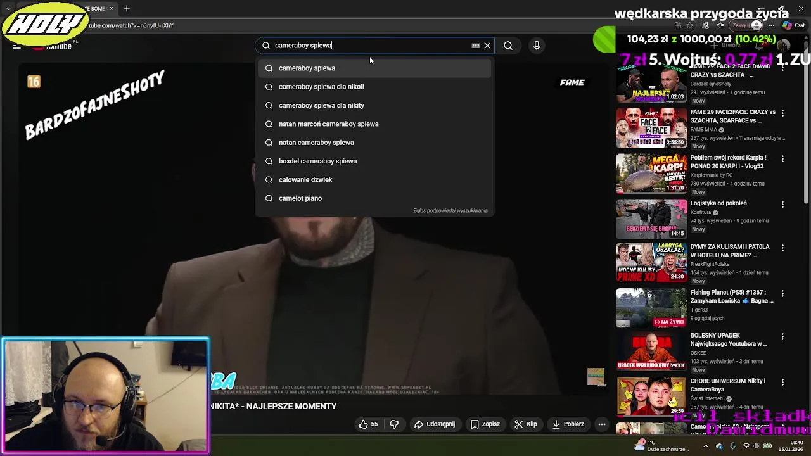Select suggestion "natan marcoń cameraboy spiewa"
The image size is (811, 456).
coord(374,124)
